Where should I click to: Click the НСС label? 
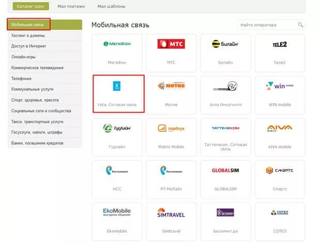tap(117, 189)
